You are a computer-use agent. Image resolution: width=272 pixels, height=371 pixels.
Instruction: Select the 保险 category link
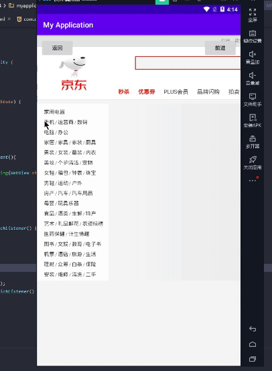tap(90, 265)
